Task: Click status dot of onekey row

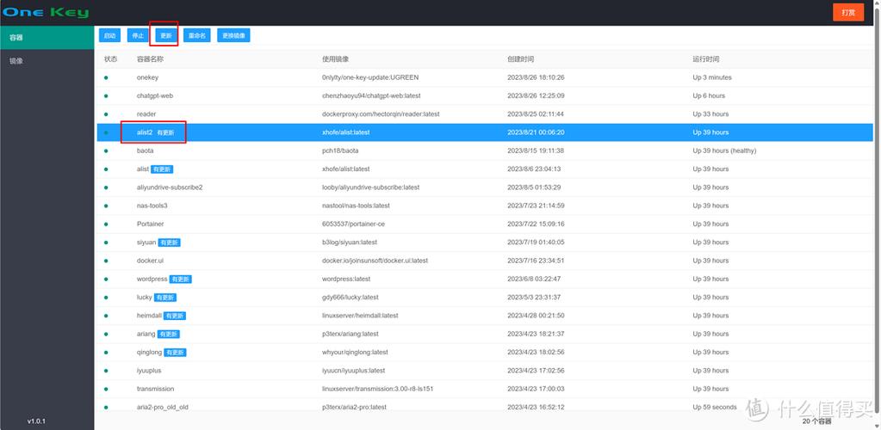Action: (106, 77)
